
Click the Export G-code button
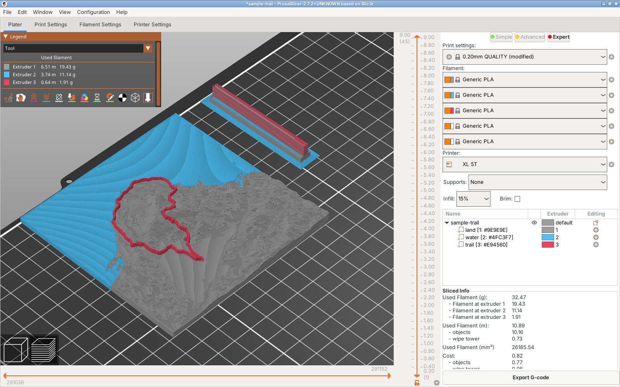[x=530, y=378]
